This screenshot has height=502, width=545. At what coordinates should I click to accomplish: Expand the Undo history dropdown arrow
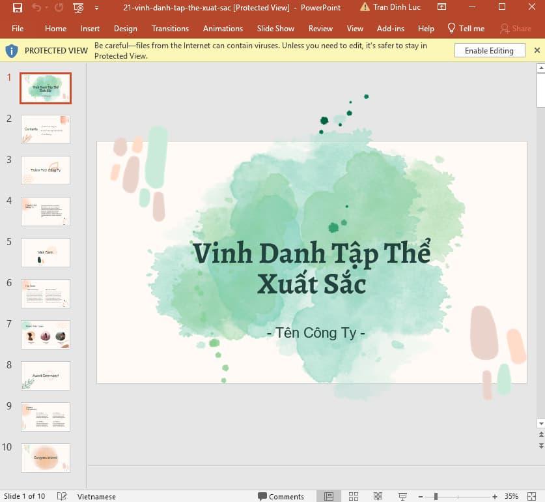point(47,7)
